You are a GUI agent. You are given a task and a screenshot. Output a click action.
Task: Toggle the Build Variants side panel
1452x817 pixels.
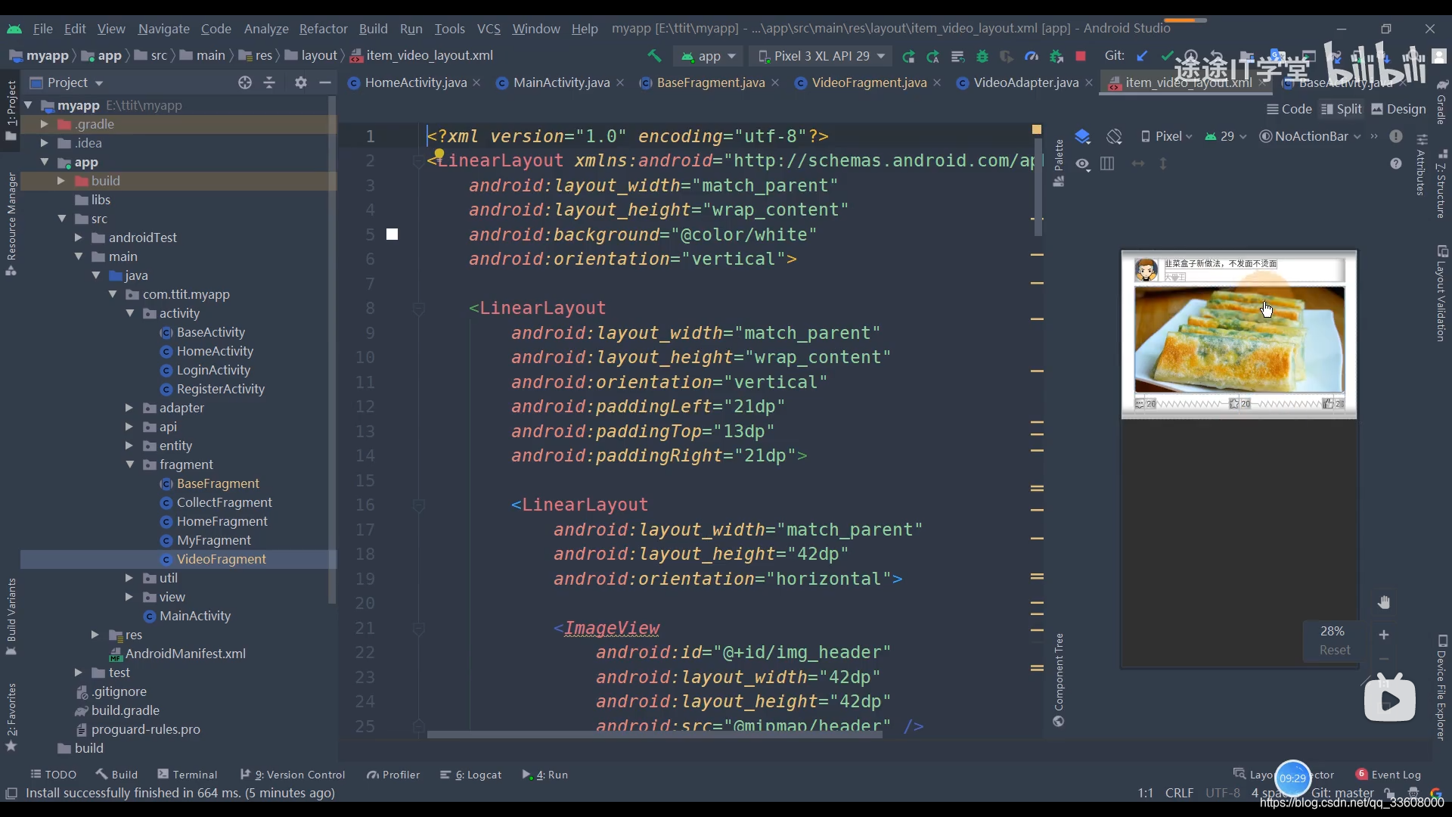(x=11, y=617)
